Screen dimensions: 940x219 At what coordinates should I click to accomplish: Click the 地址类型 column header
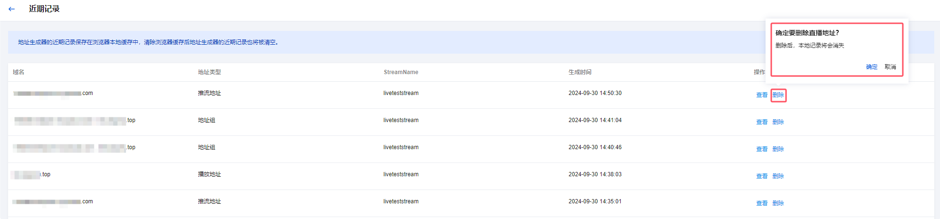point(209,72)
